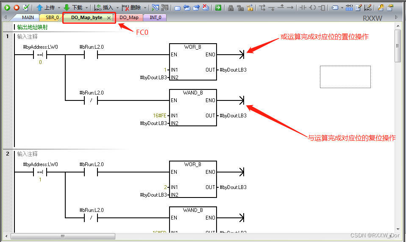Screen dimensions: 406x242
Task: Close the DO_Map_byte tab
Action: point(109,18)
